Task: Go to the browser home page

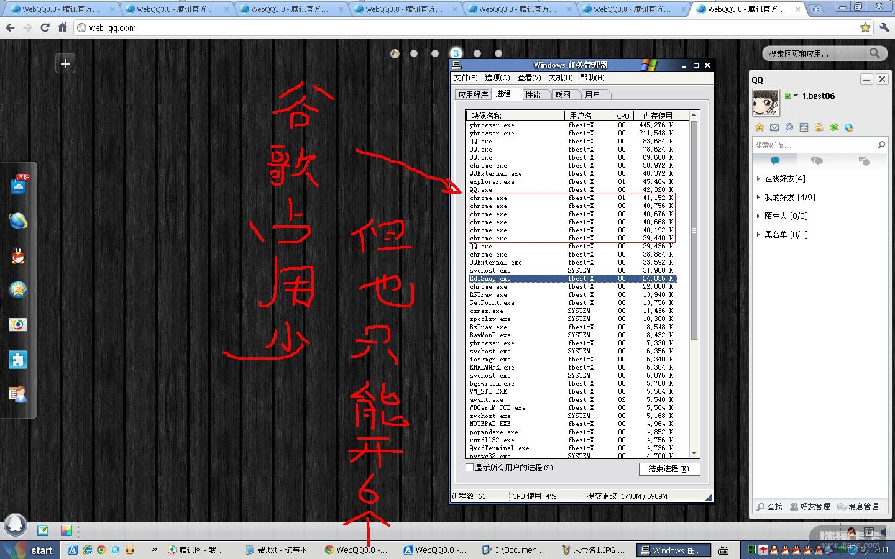Action: click(x=62, y=27)
